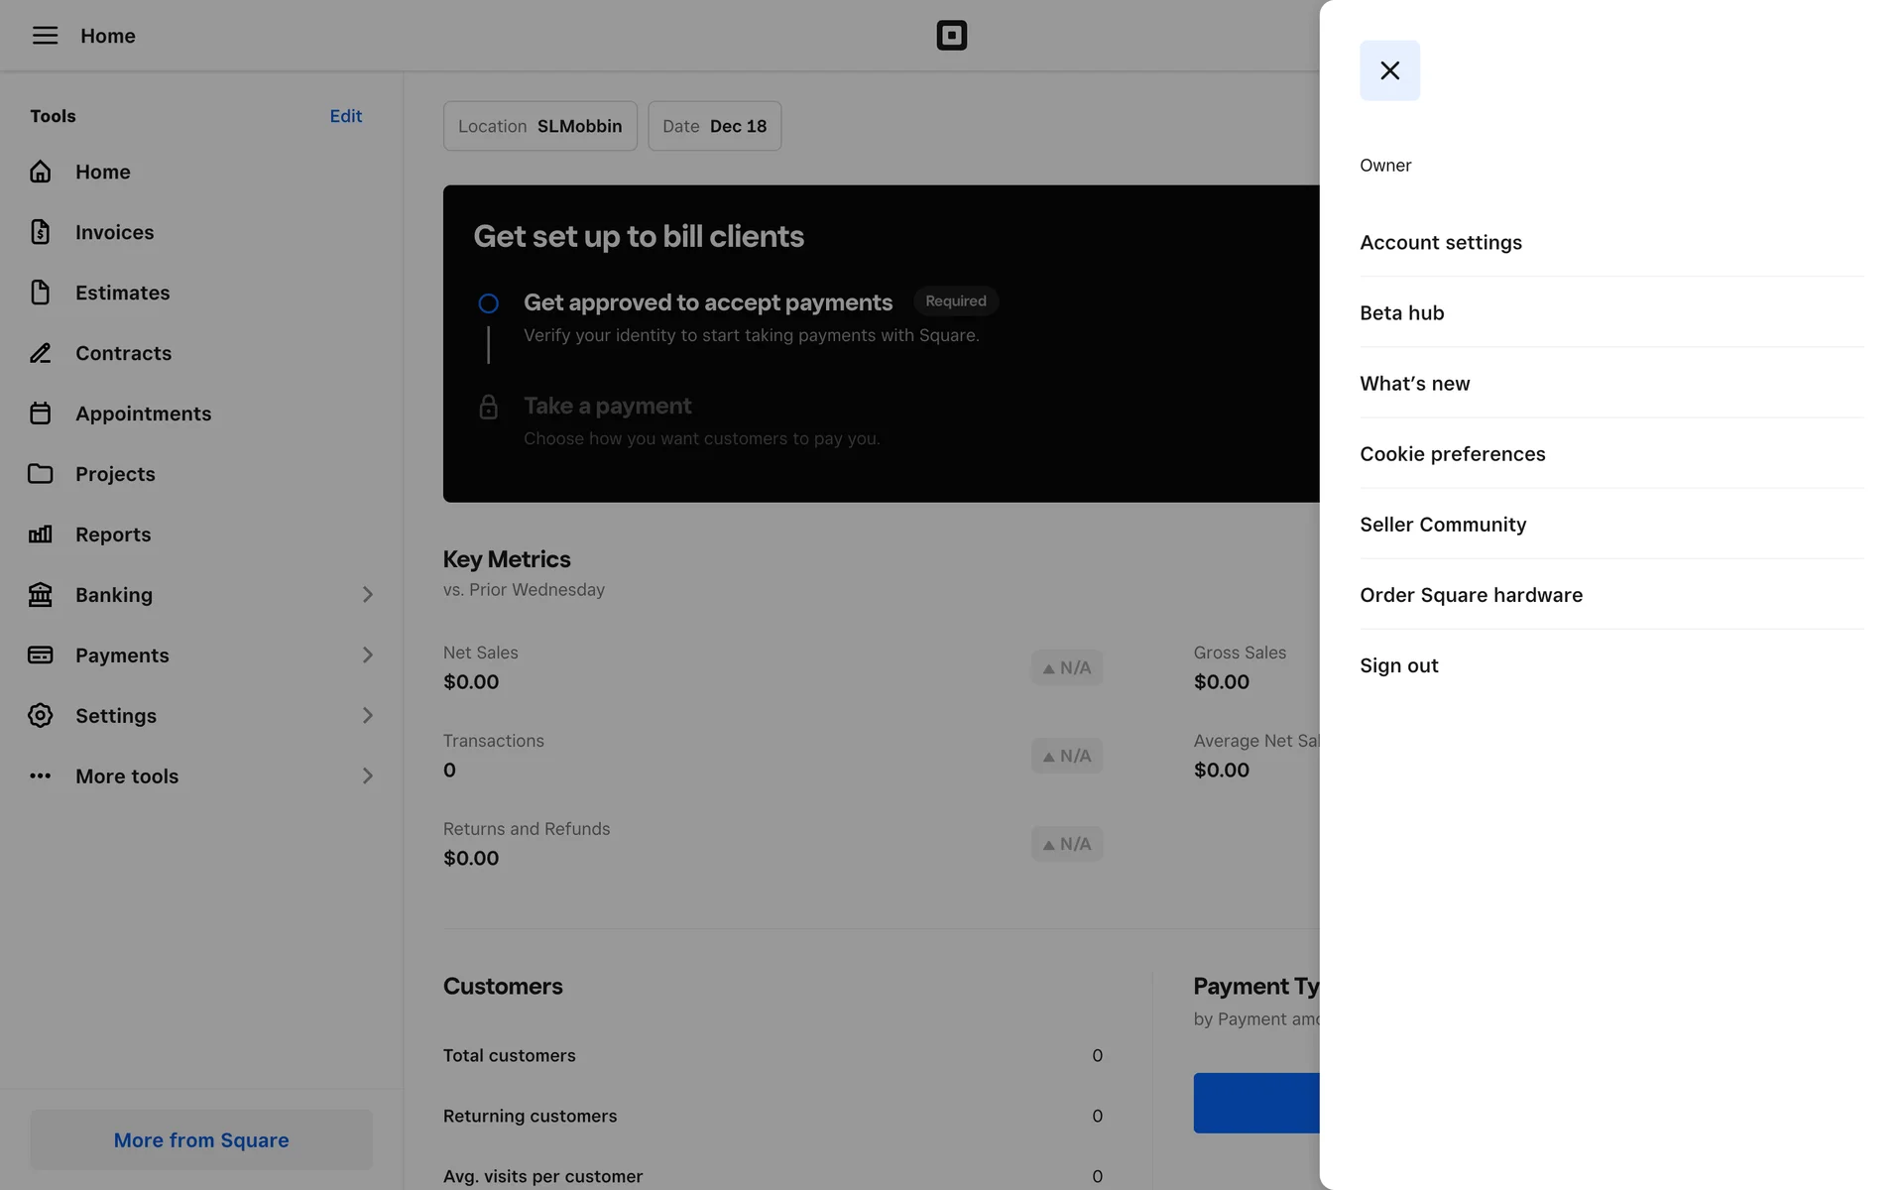Close the account side panel

pos(1389,70)
